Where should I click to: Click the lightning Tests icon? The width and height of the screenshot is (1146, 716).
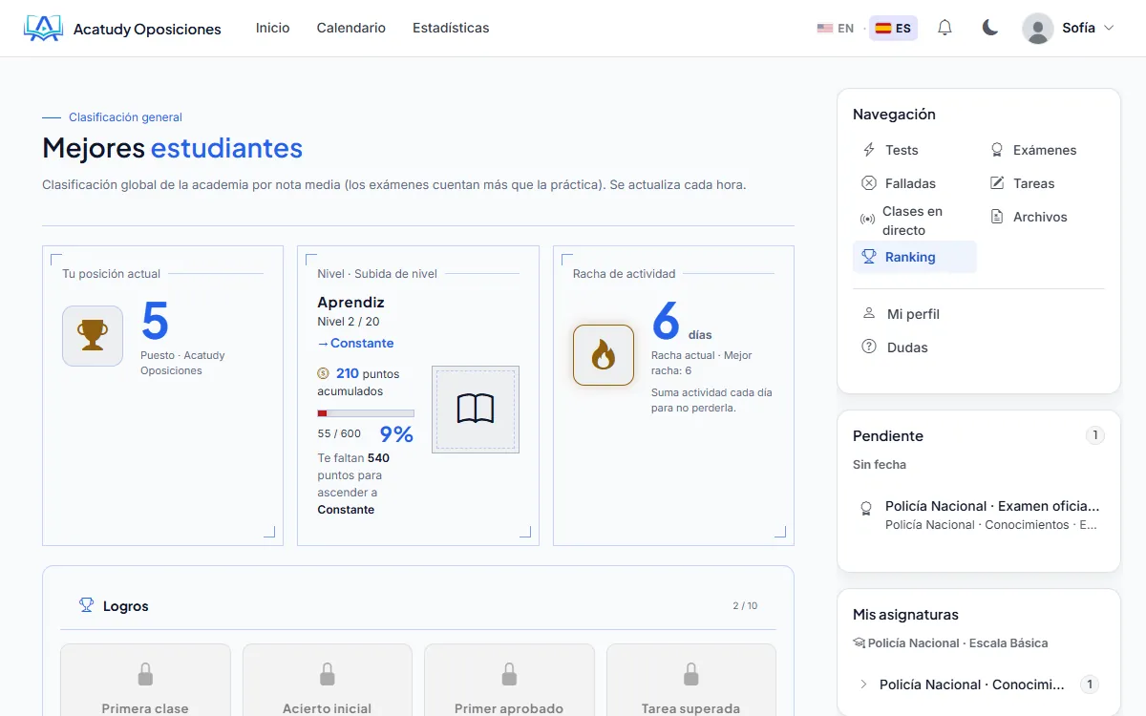pyautogui.click(x=869, y=150)
